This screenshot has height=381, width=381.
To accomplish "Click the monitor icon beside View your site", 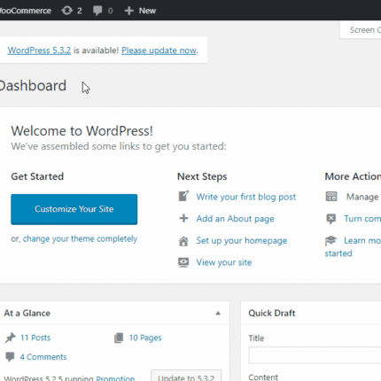I will coord(183,262).
